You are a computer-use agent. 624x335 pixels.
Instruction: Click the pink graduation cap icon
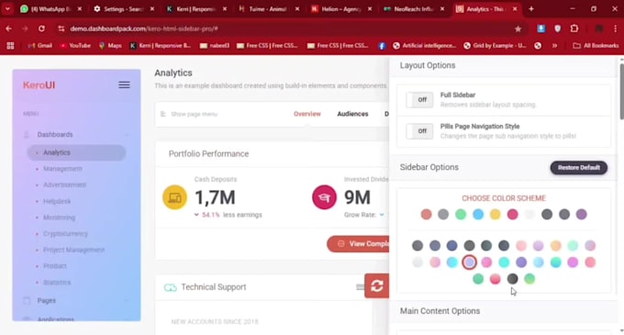pyautogui.click(x=324, y=197)
